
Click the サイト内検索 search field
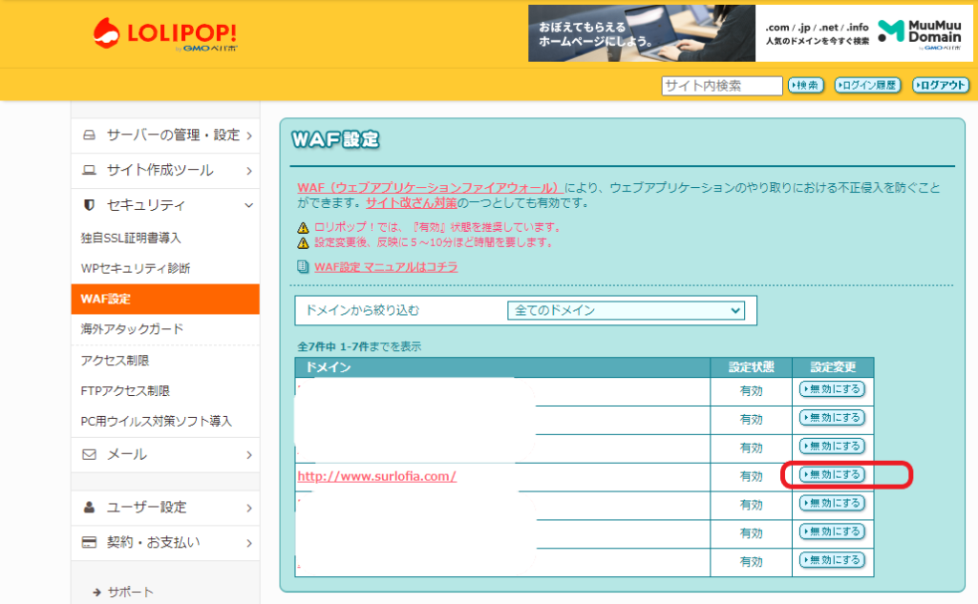721,86
